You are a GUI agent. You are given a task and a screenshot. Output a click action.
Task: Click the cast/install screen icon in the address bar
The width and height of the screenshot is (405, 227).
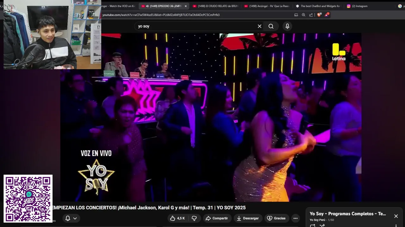click(296, 15)
